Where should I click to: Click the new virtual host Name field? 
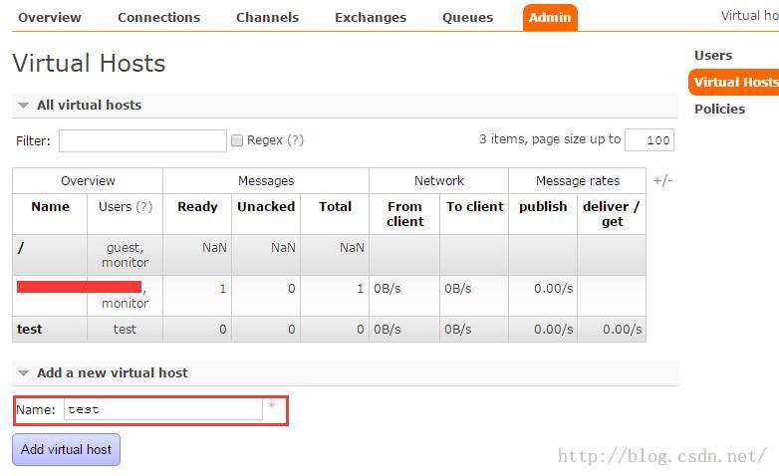click(163, 409)
